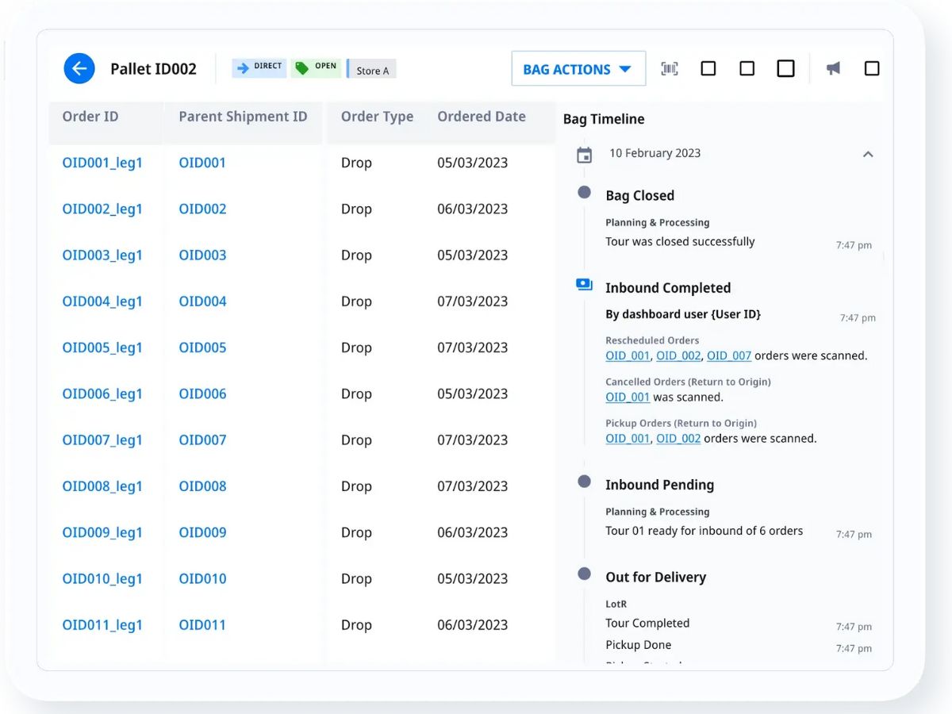The width and height of the screenshot is (952, 714).
Task: Click the Bag Closed timeline marker dot
Action: click(585, 192)
